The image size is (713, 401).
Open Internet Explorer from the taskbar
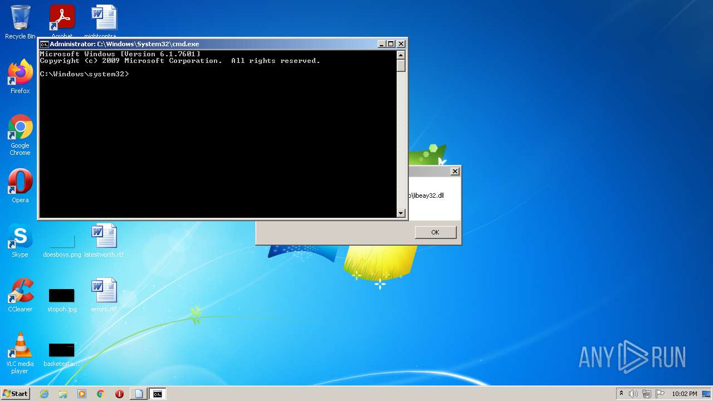click(45, 394)
